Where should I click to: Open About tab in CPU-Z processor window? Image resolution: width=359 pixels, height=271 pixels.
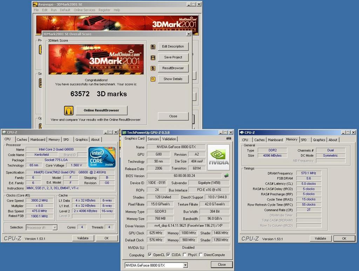[95, 140]
